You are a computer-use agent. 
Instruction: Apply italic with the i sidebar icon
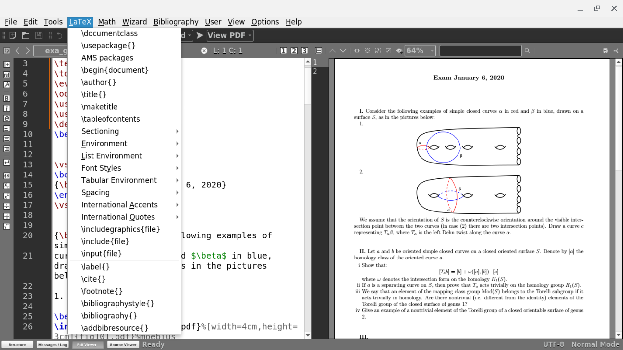[x=6, y=108]
